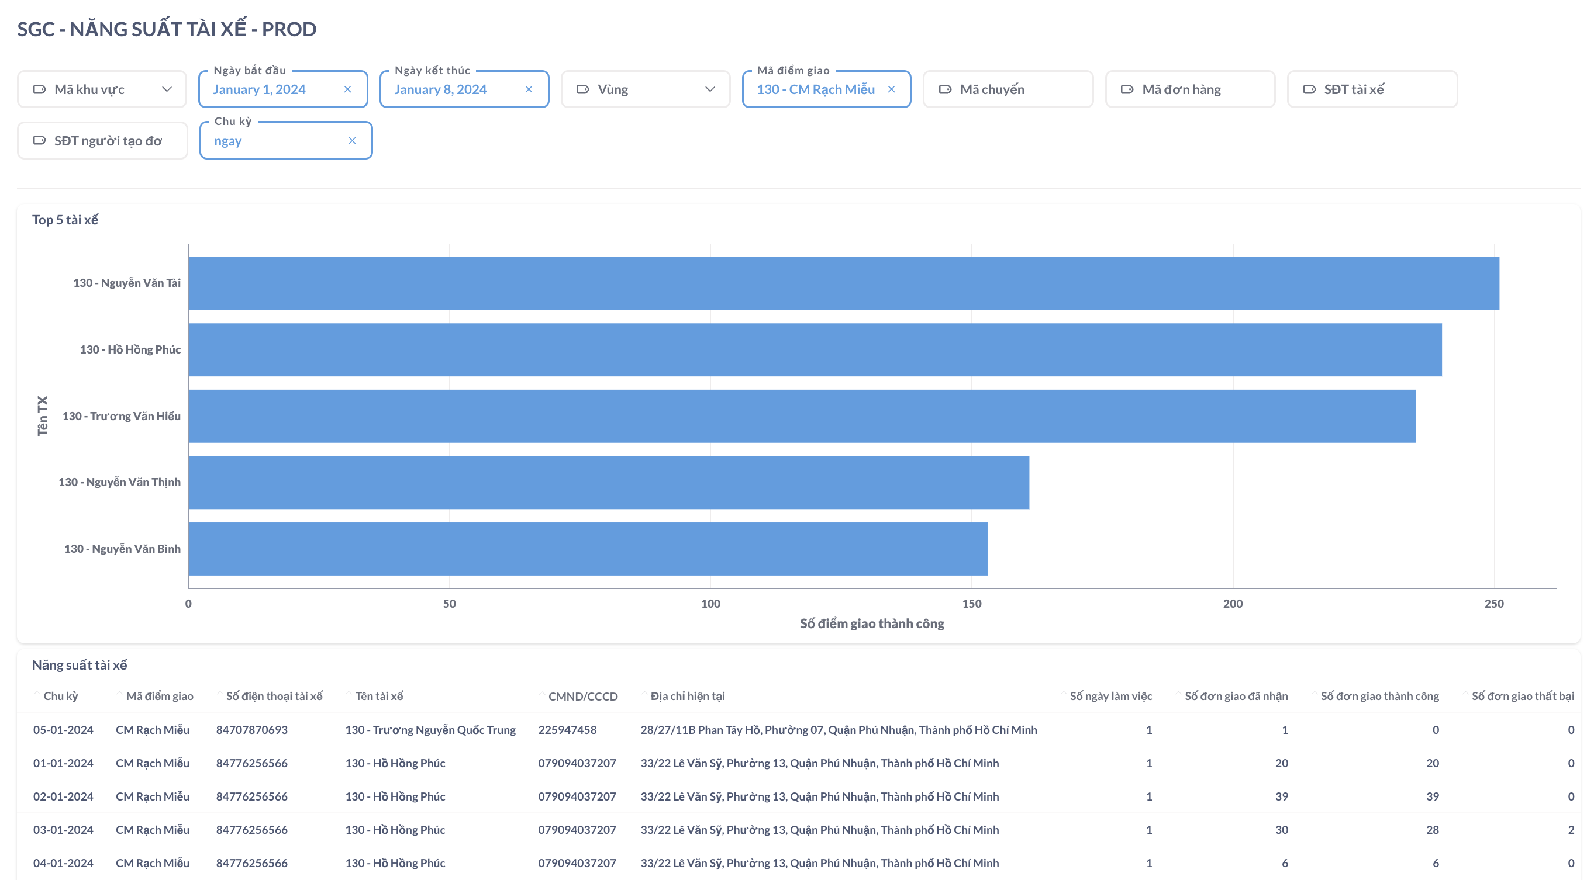Focus the Mã đơn hàng input field
Screen dimensions: 1587x880
point(1191,89)
